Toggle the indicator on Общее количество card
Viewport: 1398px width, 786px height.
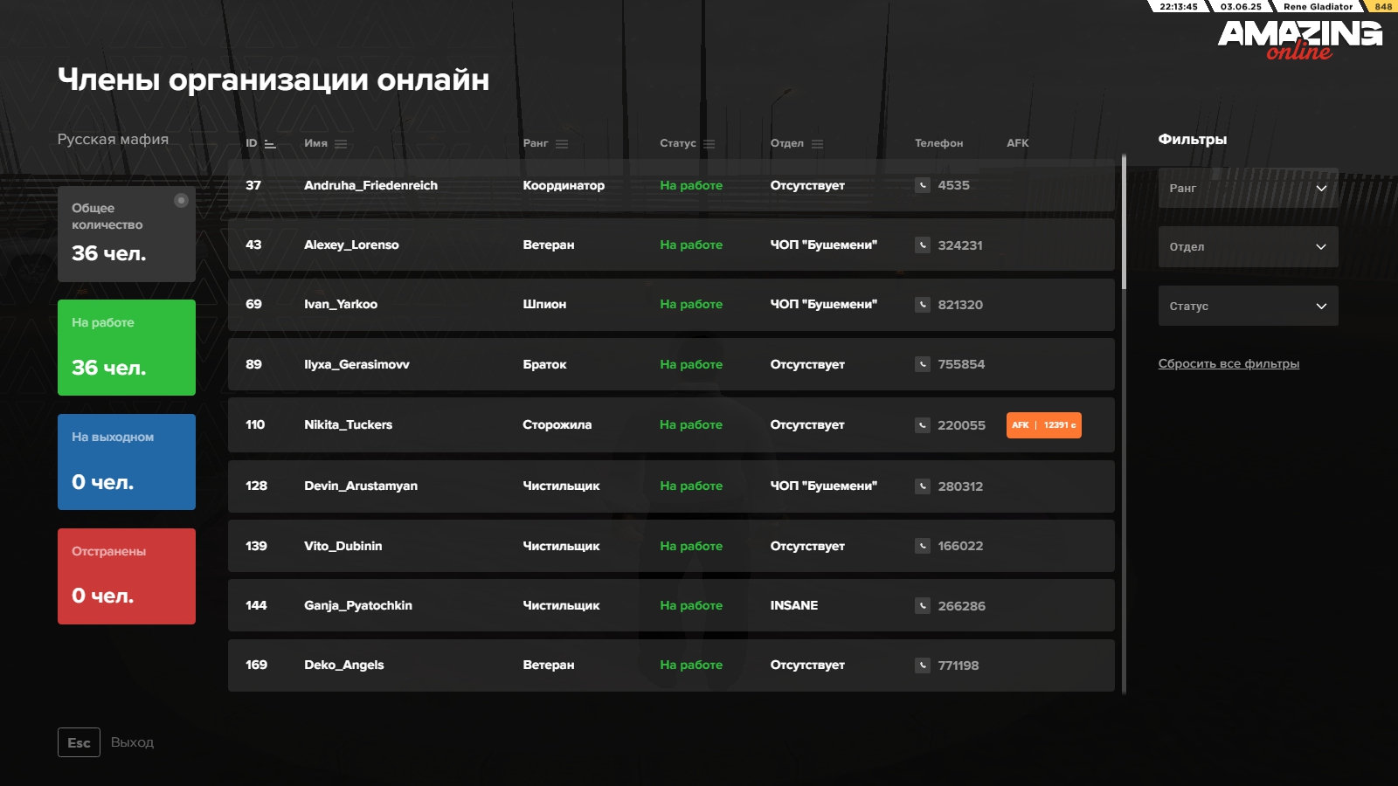pos(181,200)
